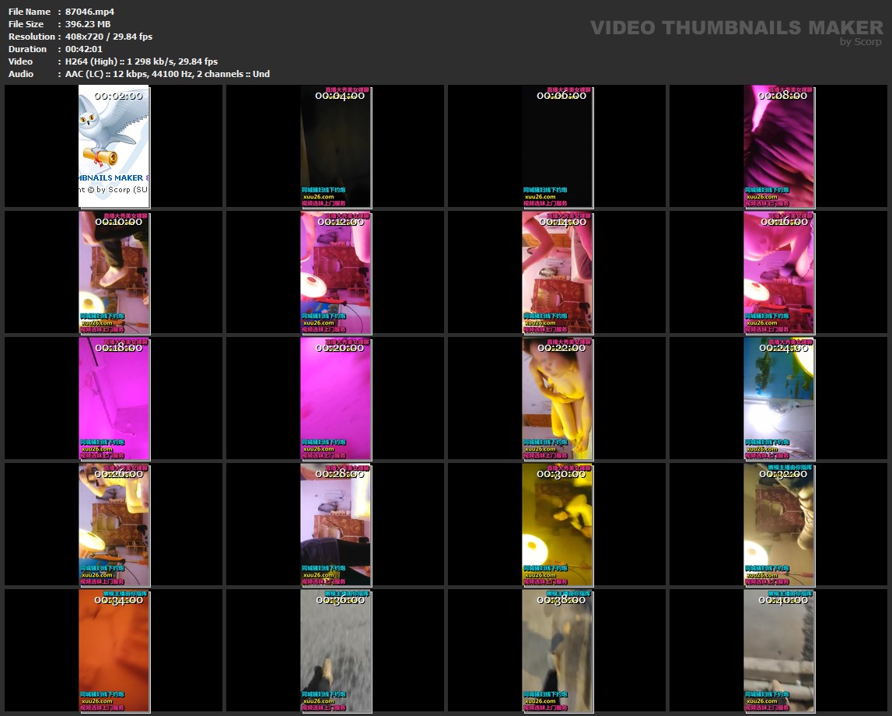Click the File Size 396.23 MB value
Image resolution: width=892 pixels, height=716 pixels.
(88, 24)
